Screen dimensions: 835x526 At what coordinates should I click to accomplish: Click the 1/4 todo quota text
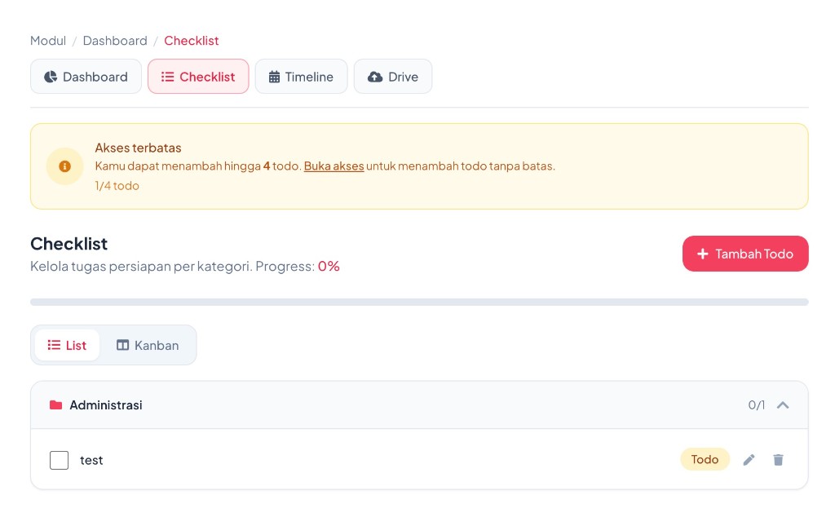coord(117,186)
